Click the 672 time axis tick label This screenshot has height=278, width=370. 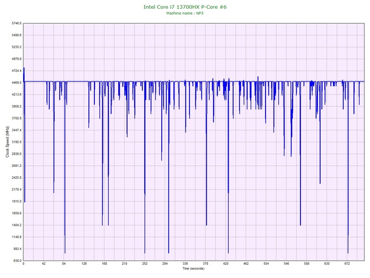click(347, 264)
